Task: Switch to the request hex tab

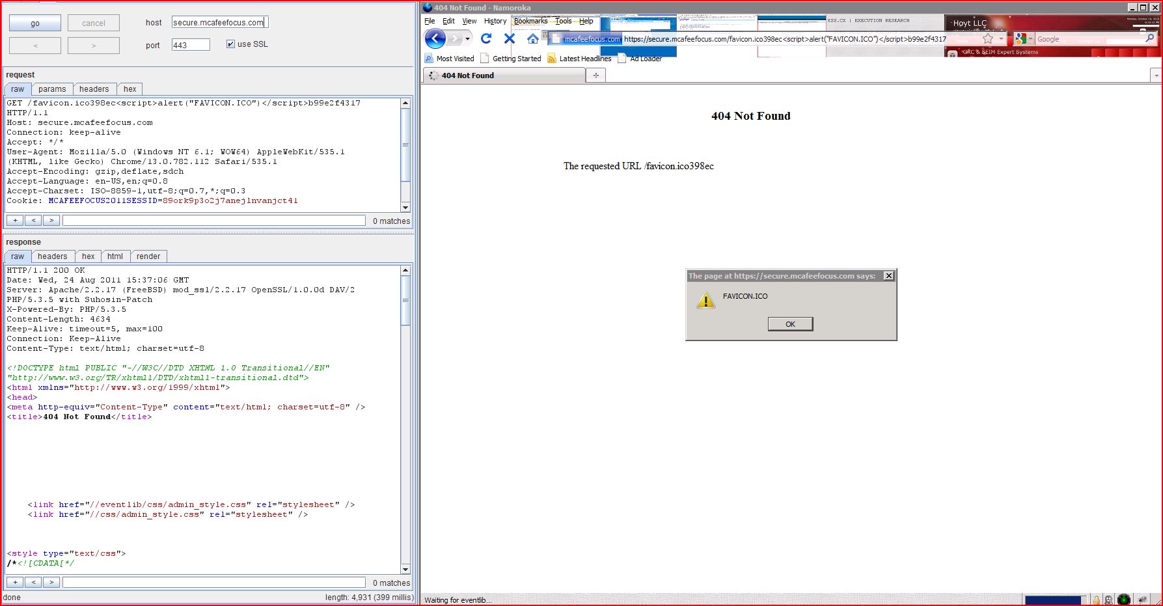Action: point(130,89)
